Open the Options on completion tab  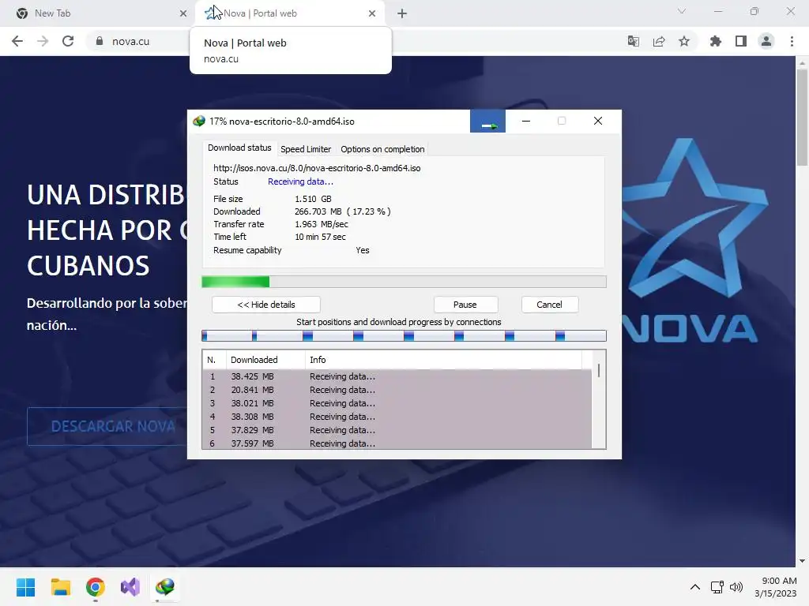(x=382, y=149)
